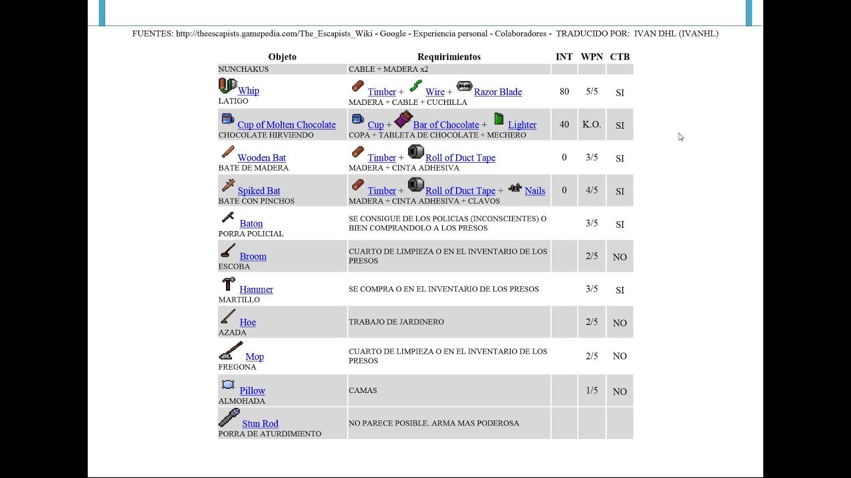Follow the Bar of Chocolate link
This screenshot has width=851, height=478.
click(x=446, y=125)
